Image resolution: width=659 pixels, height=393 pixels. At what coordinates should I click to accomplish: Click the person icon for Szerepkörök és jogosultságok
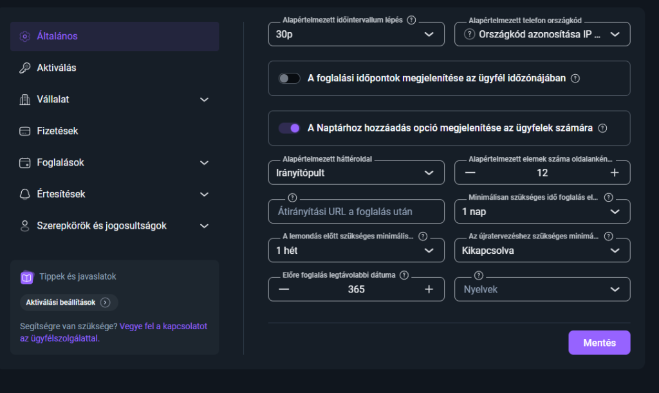coord(25,225)
